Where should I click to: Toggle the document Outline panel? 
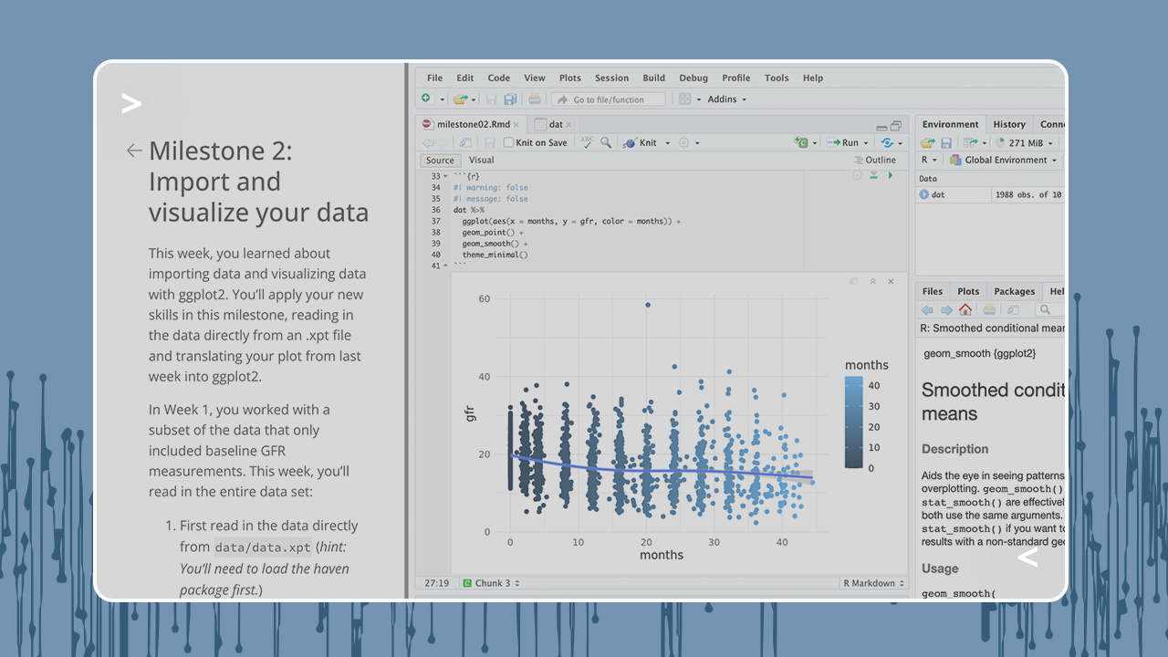pos(874,161)
